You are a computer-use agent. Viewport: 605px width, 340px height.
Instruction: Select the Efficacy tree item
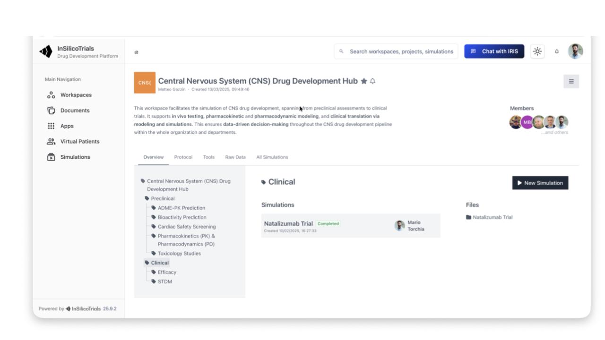[x=167, y=272]
